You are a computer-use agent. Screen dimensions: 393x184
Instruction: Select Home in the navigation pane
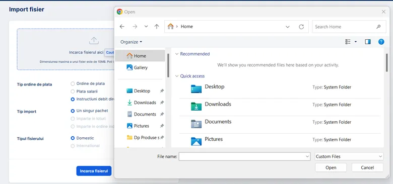coord(140,56)
